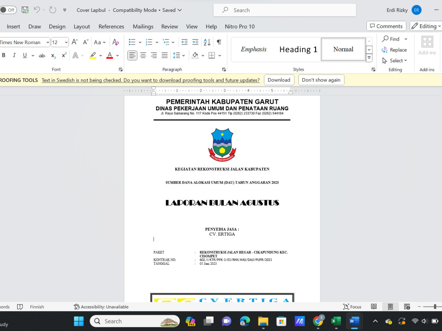
Task: Sort the selected text
Action: click(207, 42)
